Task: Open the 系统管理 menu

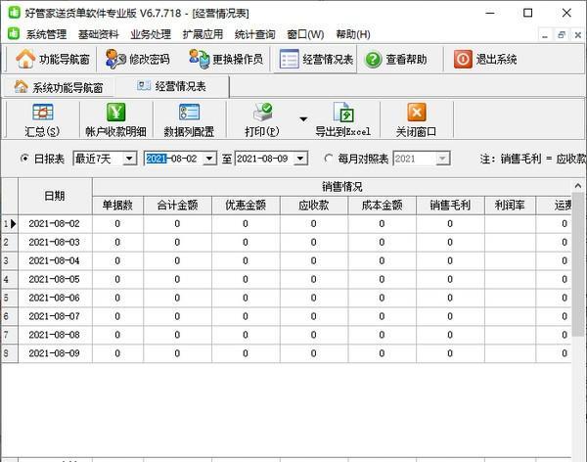Action: click(46, 34)
